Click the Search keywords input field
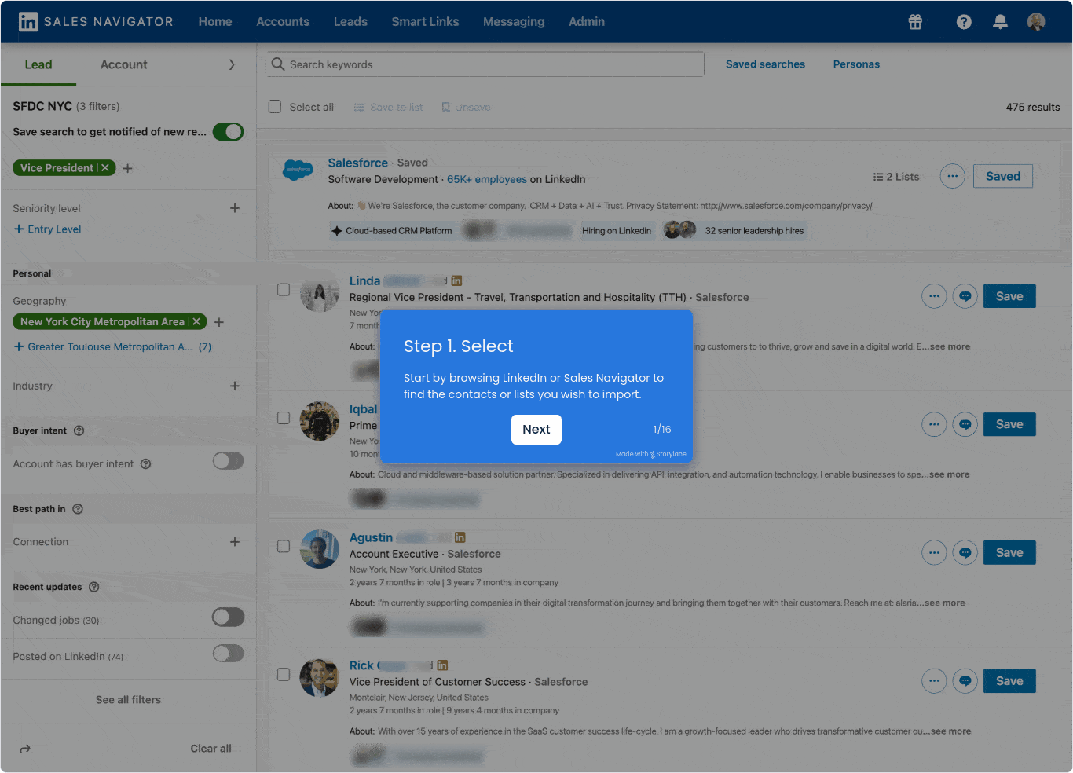This screenshot has width=1073, height=773. tap(487, 64)
